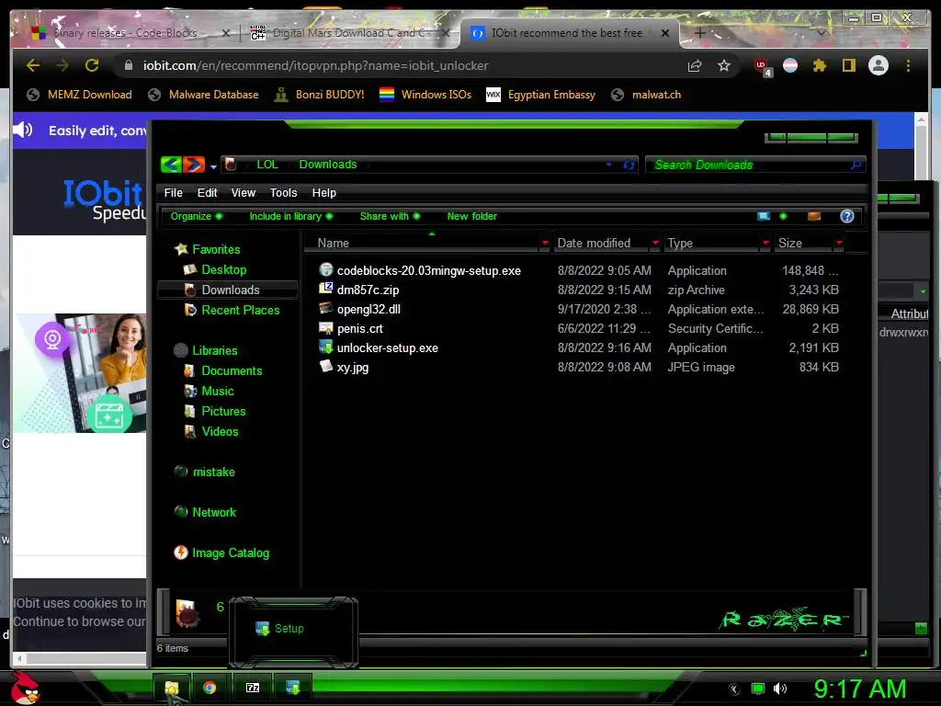Open Recent Places in the sidebar
Image resolution: width=941 pixels, height=706 pixels.
(241, 311)
